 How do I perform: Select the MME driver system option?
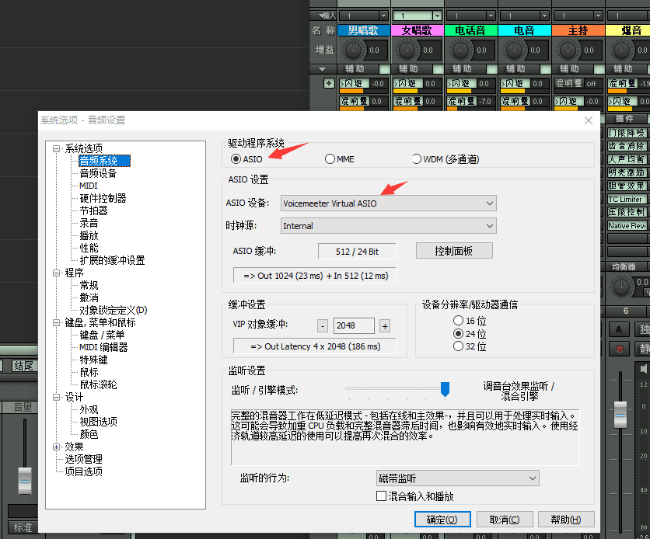click(330, 159)
